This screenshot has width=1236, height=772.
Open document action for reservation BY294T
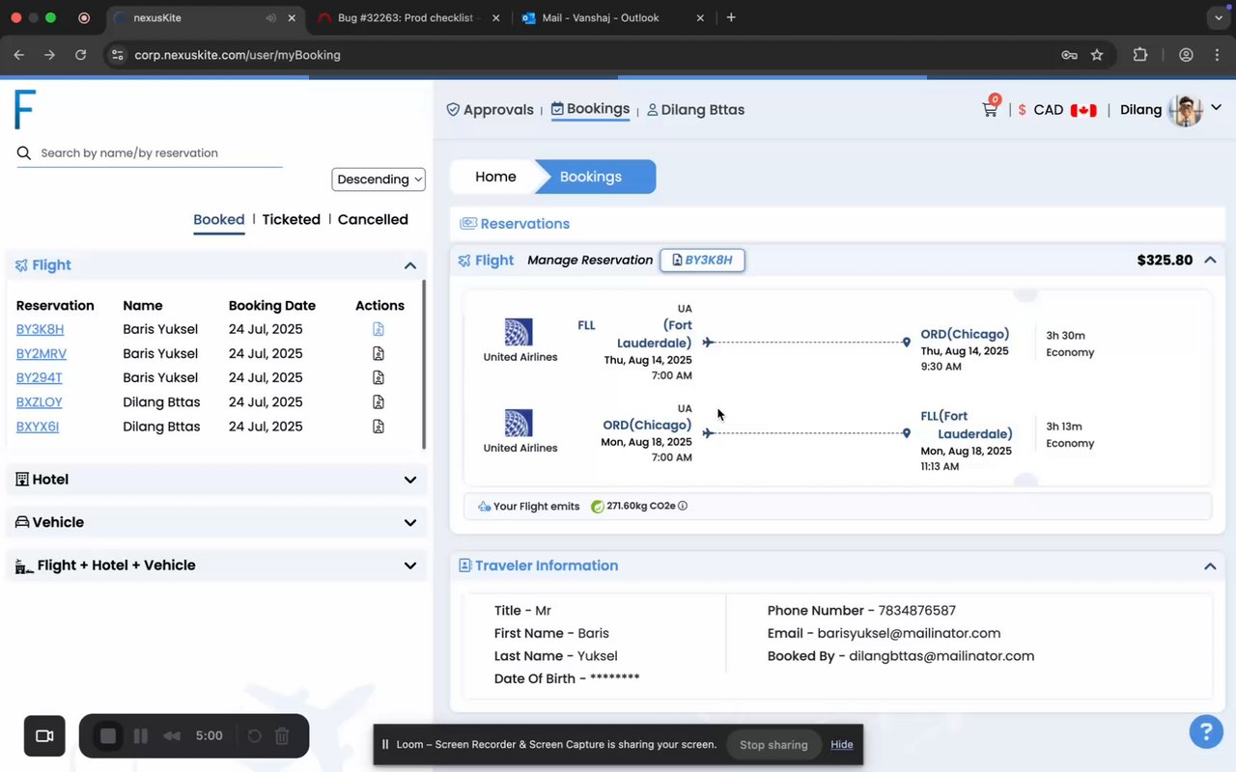point(379,377)
